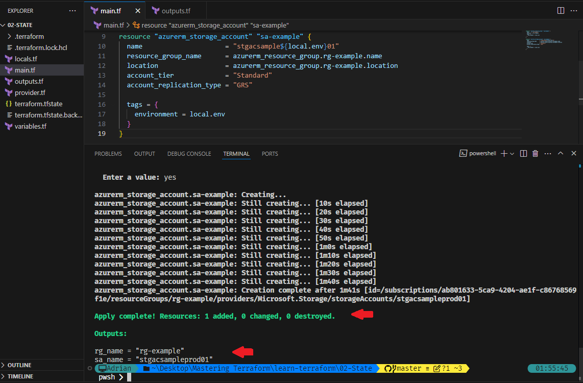Maximize panel size with chevron up

(561, 153)
